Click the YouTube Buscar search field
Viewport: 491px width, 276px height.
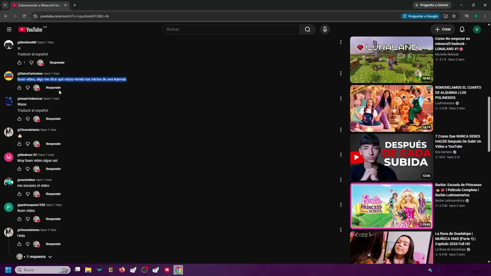pyautogui.click(x=231, y=29)
